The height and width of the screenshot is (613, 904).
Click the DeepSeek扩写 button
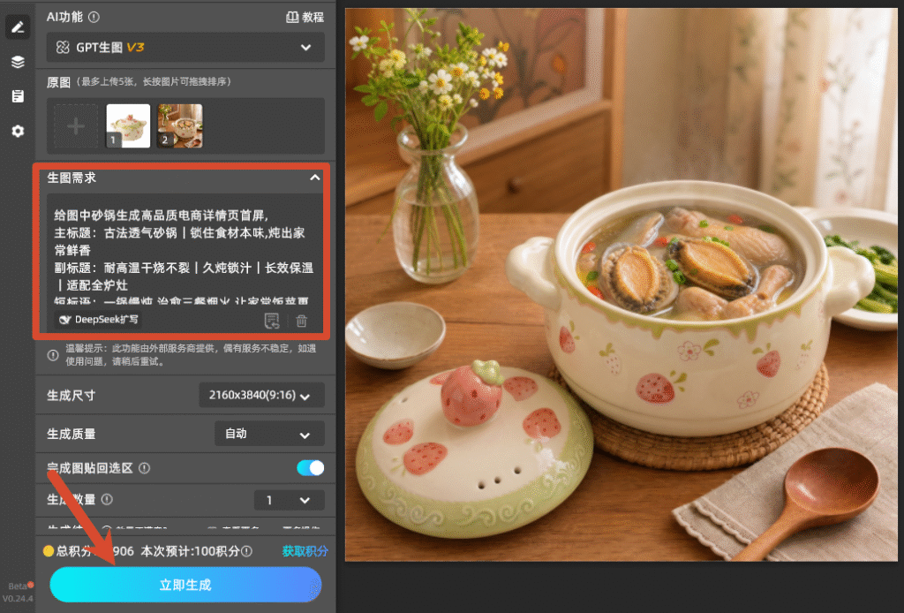tap(99, 320)
